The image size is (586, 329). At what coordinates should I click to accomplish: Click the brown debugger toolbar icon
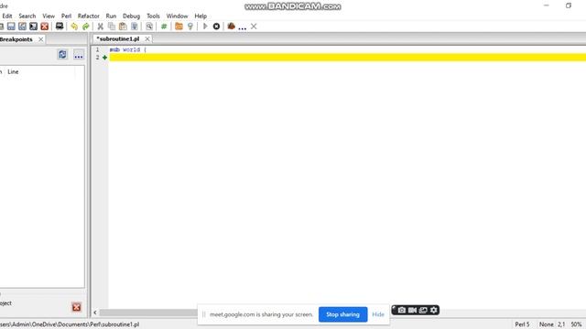coord(231,27)
